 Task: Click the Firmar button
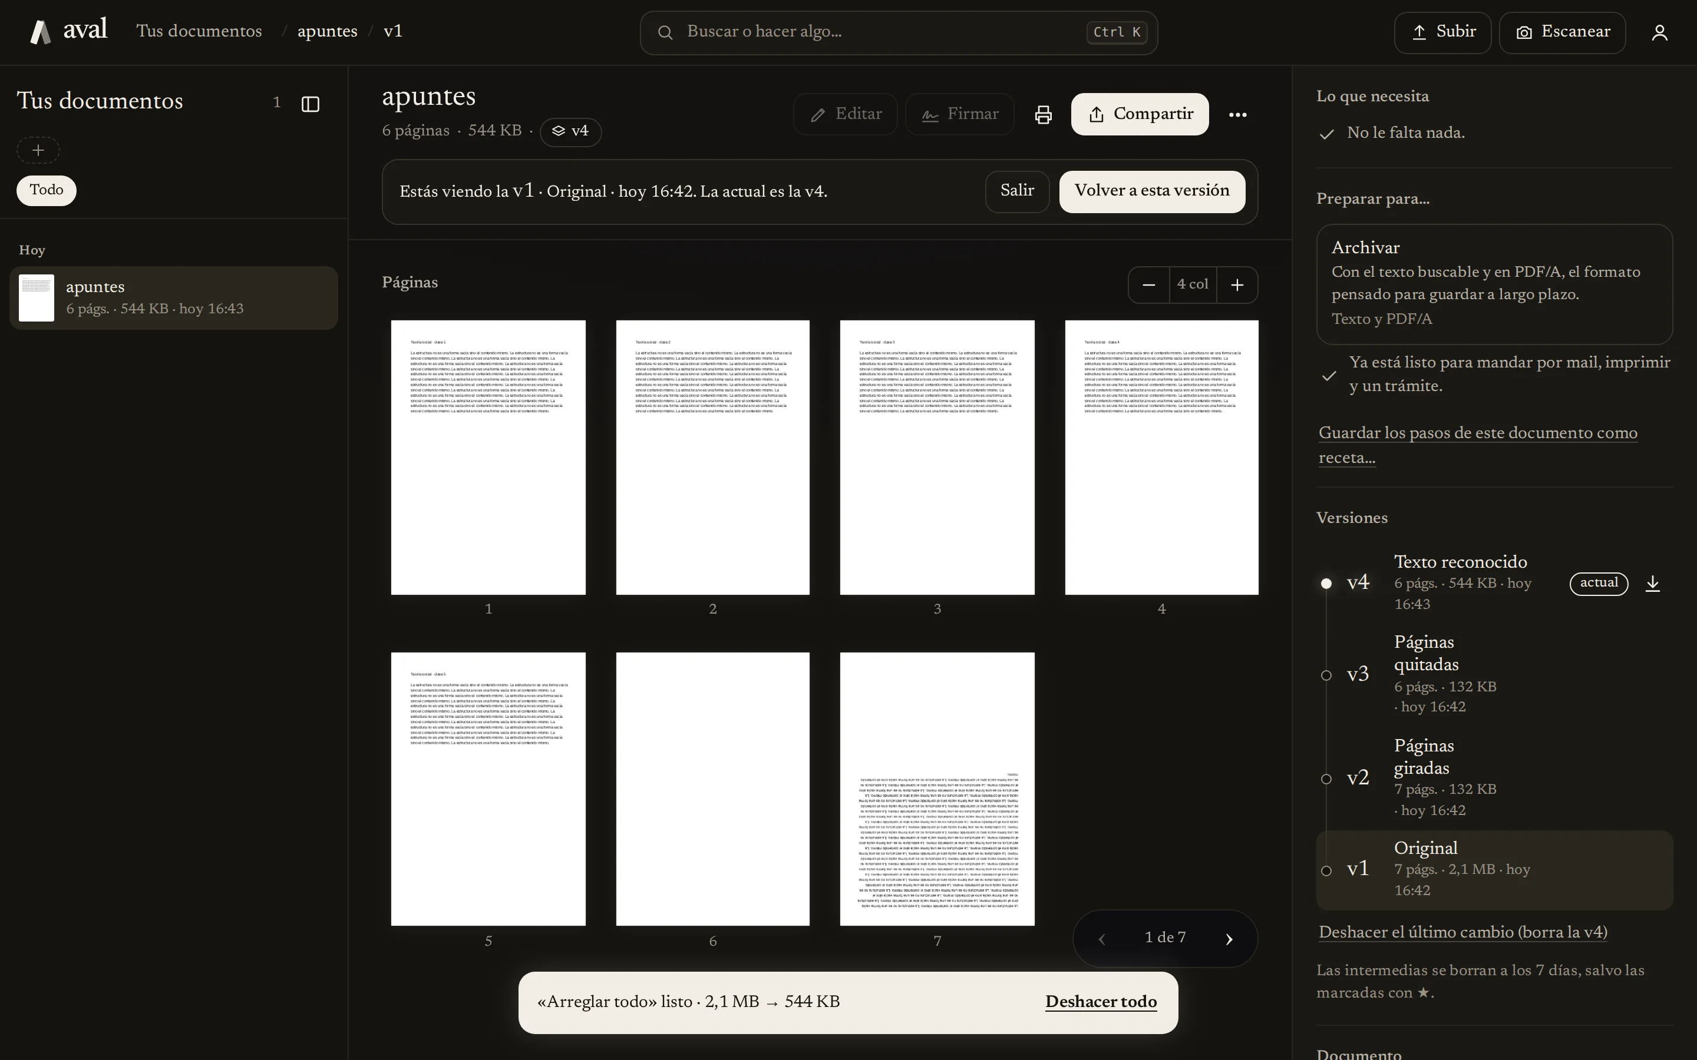[959, 114]
